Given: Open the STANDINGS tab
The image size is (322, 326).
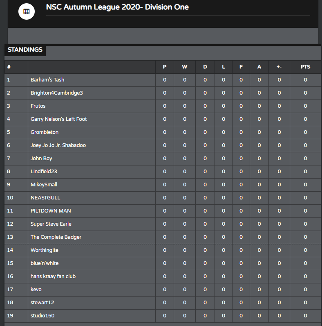Looking at the screenshot, I should [x=25, y=50].
